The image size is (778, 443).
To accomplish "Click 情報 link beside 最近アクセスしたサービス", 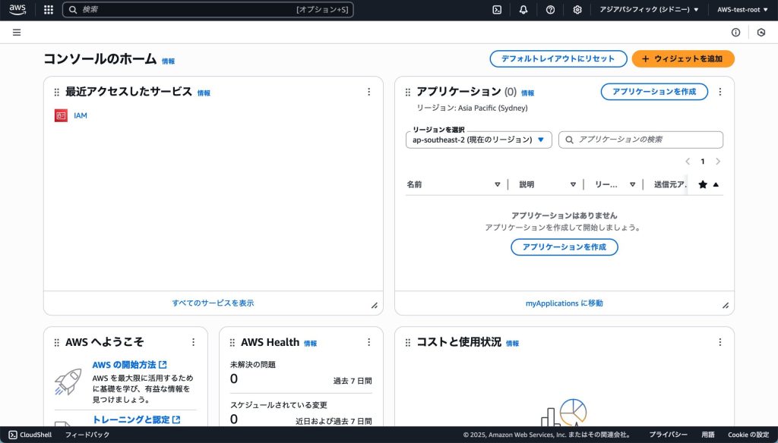I will pos(204,93).
